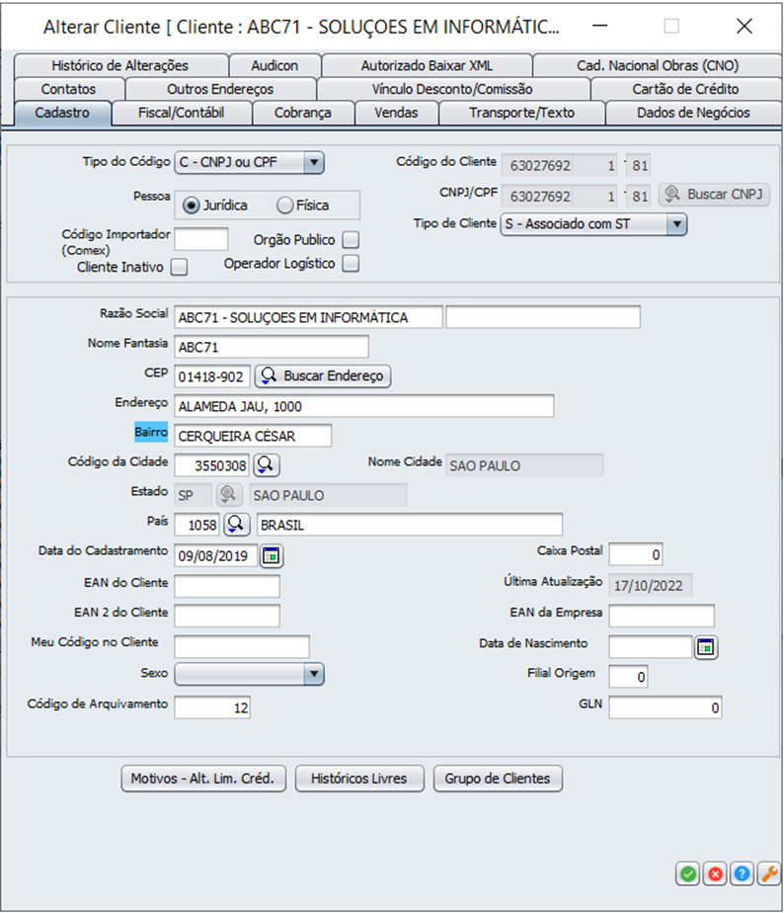
Task: Go to the Vendas tab
Action: 396,113
